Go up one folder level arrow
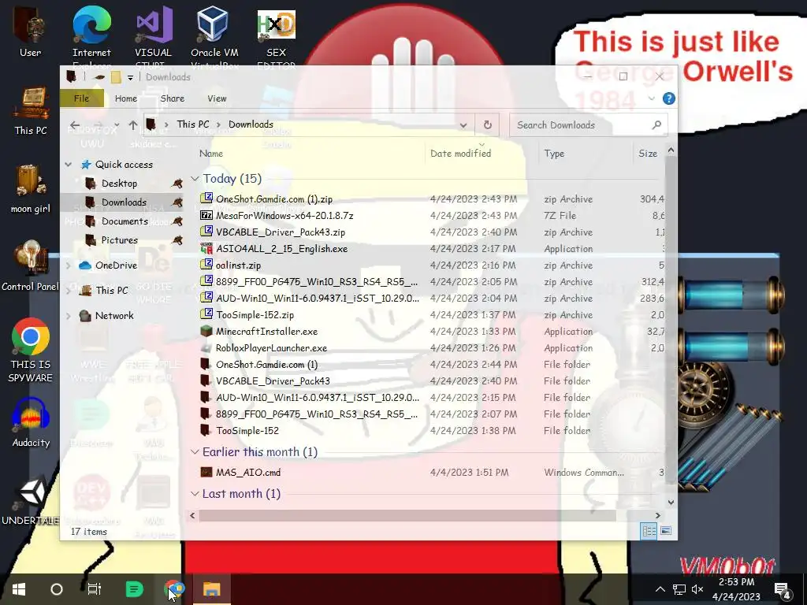The height and width of the screenshot is (605, 807). tap(132, 125)
